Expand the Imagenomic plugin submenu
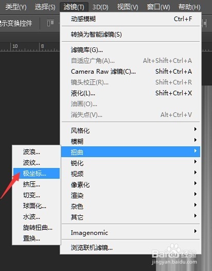Screen dimensions: 212x271 (x=131, y=232)
